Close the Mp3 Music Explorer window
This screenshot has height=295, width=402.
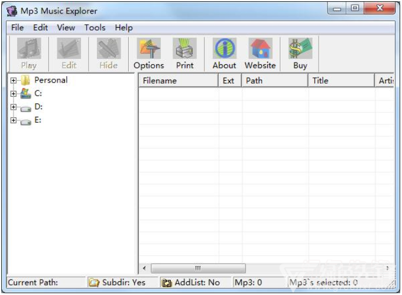point(380,8)
